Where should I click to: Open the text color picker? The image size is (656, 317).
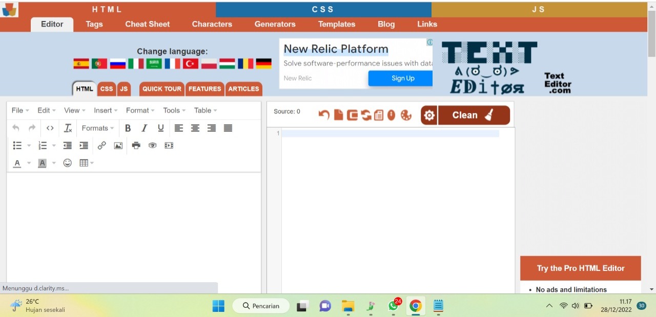pos(17,163)
